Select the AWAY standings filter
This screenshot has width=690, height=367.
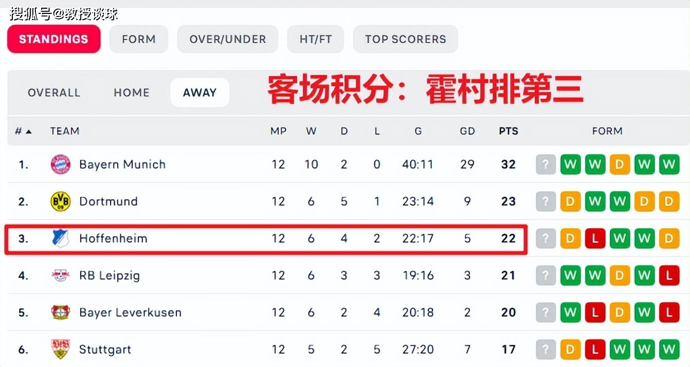[x=199, y=93]
